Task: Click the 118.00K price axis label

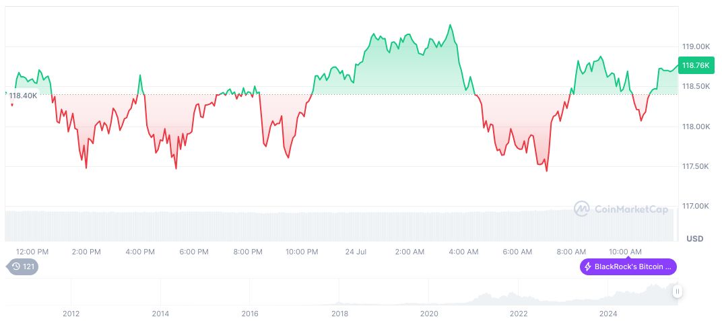Action: pos(696,127)
